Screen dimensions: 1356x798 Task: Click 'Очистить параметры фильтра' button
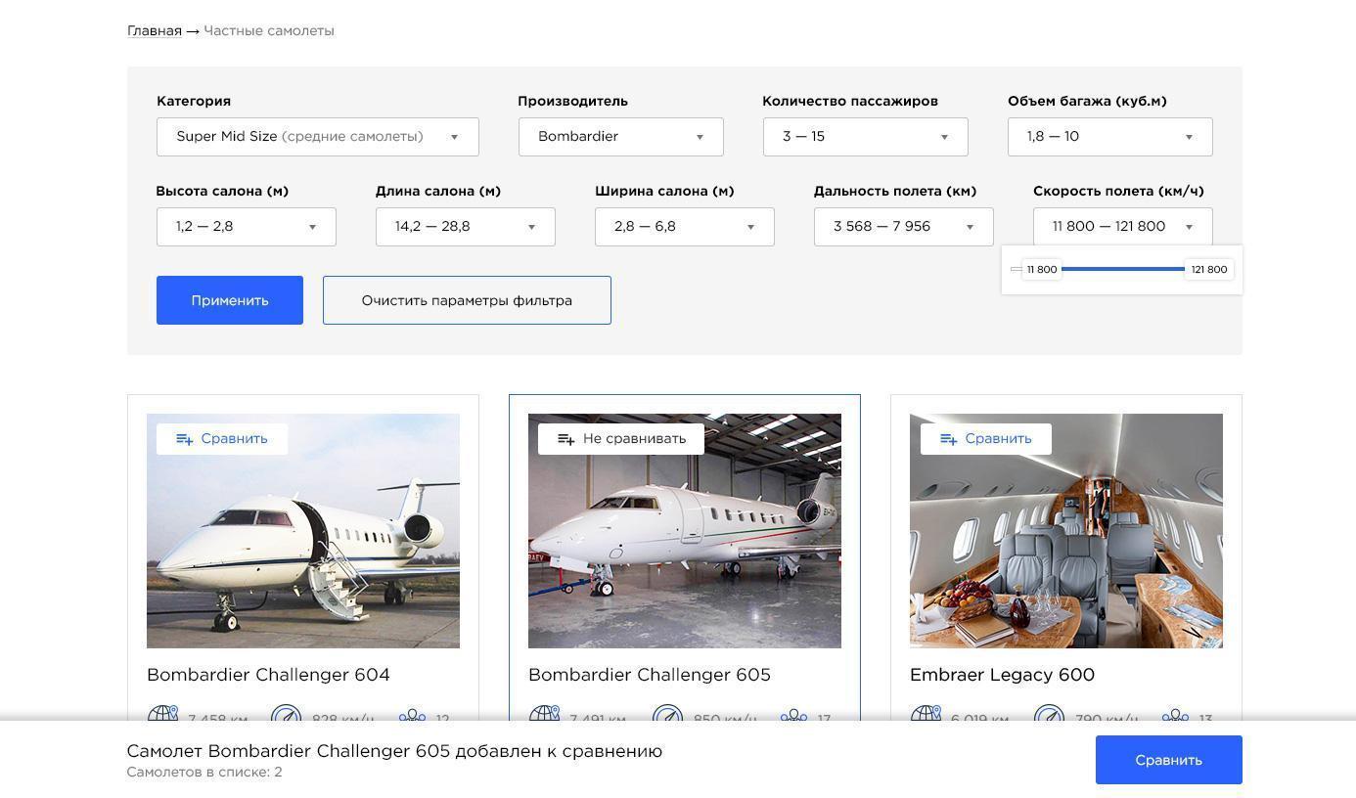[x=467, y=300]
